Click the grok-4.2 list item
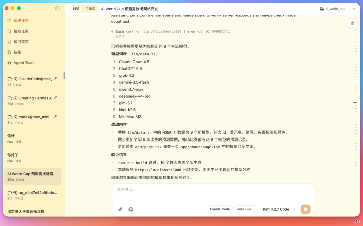 pos(126,75)
